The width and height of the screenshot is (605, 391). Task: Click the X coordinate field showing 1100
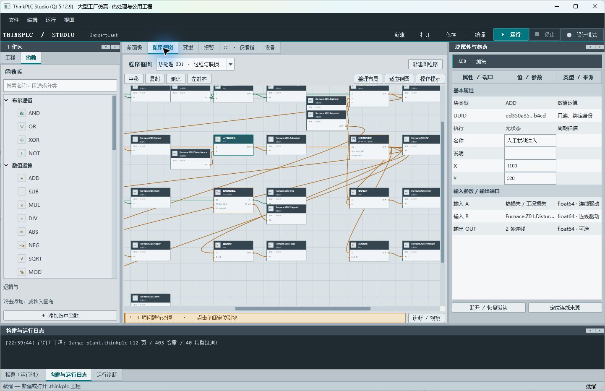(x=530, y=166)
